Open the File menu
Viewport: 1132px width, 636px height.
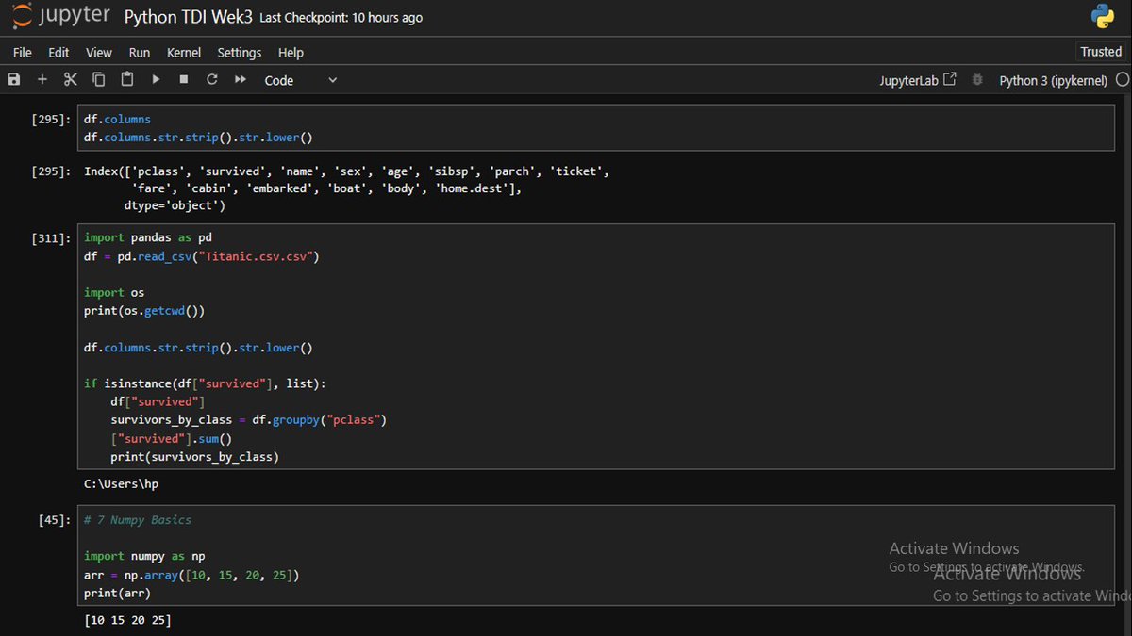pyautogui.click(x=23, y=53)
